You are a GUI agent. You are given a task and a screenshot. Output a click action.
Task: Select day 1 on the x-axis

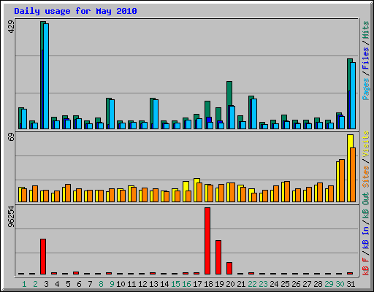24,284
